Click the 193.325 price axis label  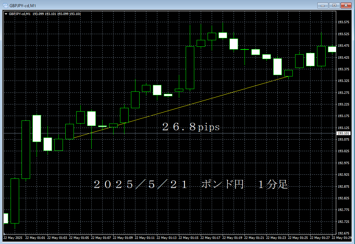coord(343,81)
